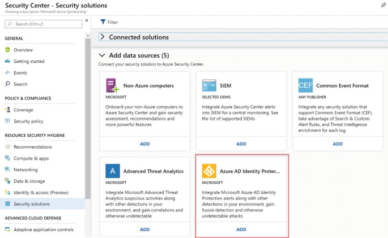Image resolution: width=388 pixels, height=238 pixels.
Task: Collapse the left menu with double-chevron
Action: click(x=87, y=20)
